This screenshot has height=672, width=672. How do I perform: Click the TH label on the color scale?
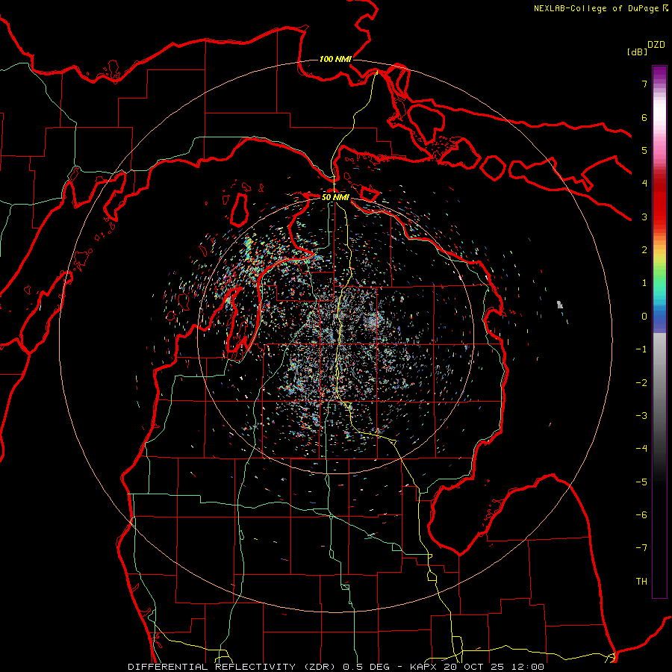(641, 582)
